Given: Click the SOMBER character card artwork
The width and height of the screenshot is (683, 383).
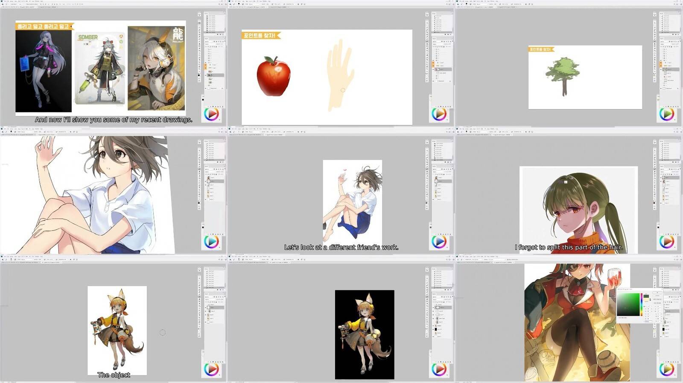Looking at the screenshot, I should [x=100, y=68].
